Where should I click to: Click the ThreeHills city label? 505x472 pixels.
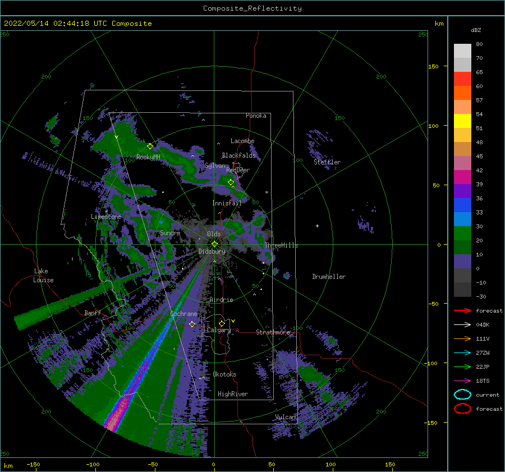281,245
